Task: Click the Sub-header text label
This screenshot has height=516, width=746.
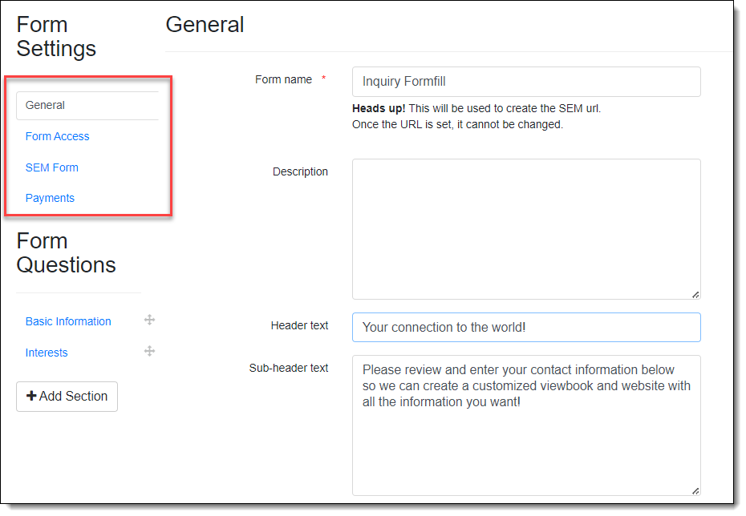Action: 289,369
